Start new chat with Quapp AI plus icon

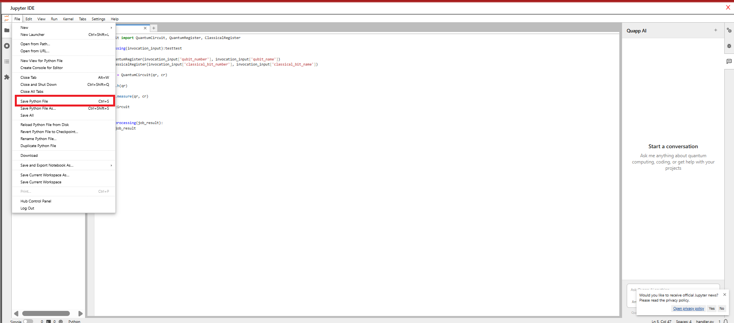click(x=716, y=30)
